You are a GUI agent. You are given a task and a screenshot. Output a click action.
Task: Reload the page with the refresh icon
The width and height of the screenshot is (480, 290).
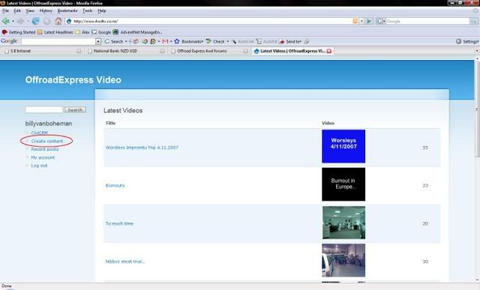coord(35,21)
